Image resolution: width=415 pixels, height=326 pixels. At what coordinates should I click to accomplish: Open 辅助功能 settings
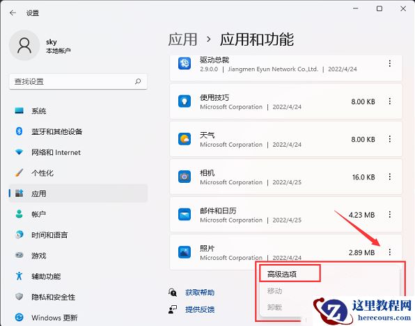click(78, 276)
